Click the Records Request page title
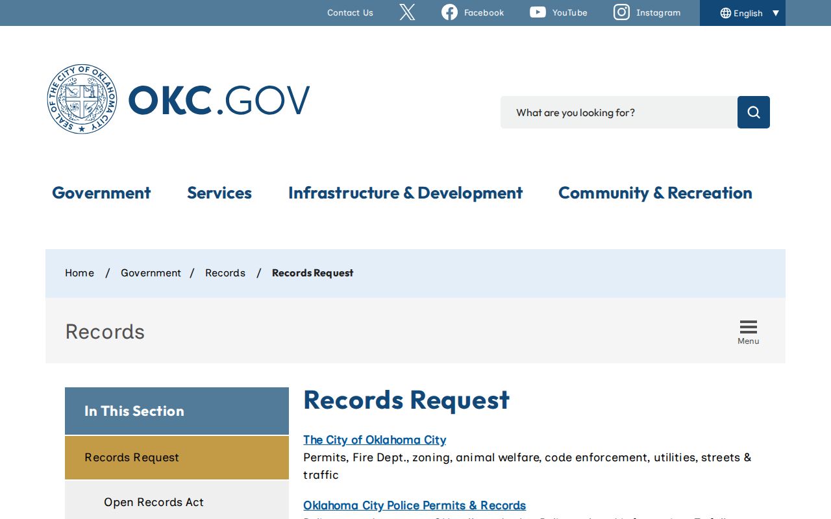This screenshot has width=831, height=519. [406, 400]
